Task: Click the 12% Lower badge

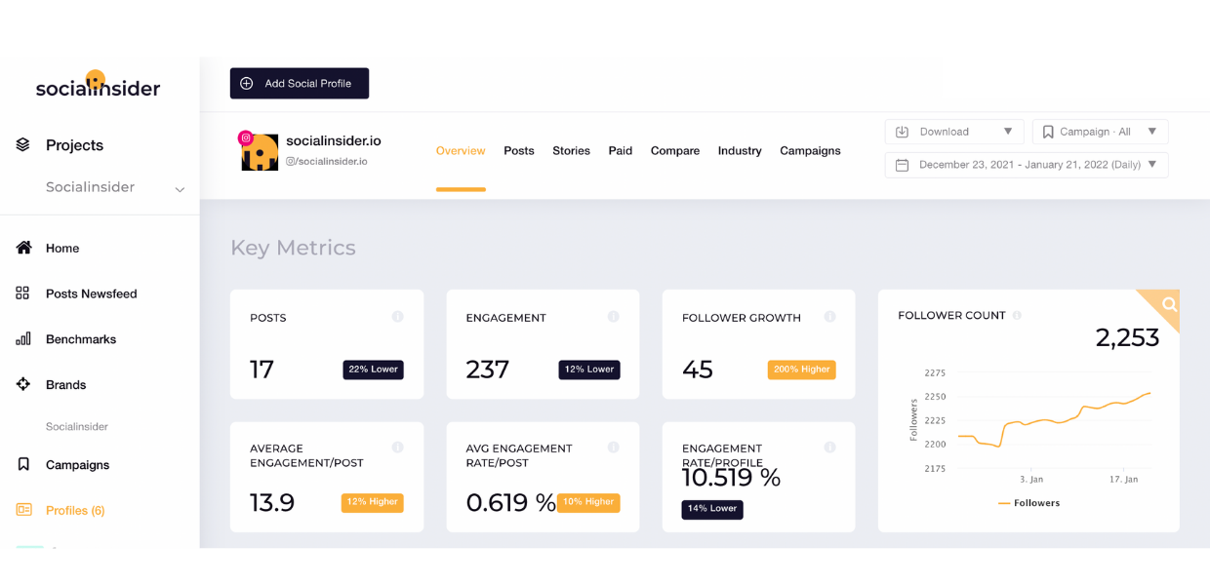Action: pyautogui.click(x=589, y=370)
